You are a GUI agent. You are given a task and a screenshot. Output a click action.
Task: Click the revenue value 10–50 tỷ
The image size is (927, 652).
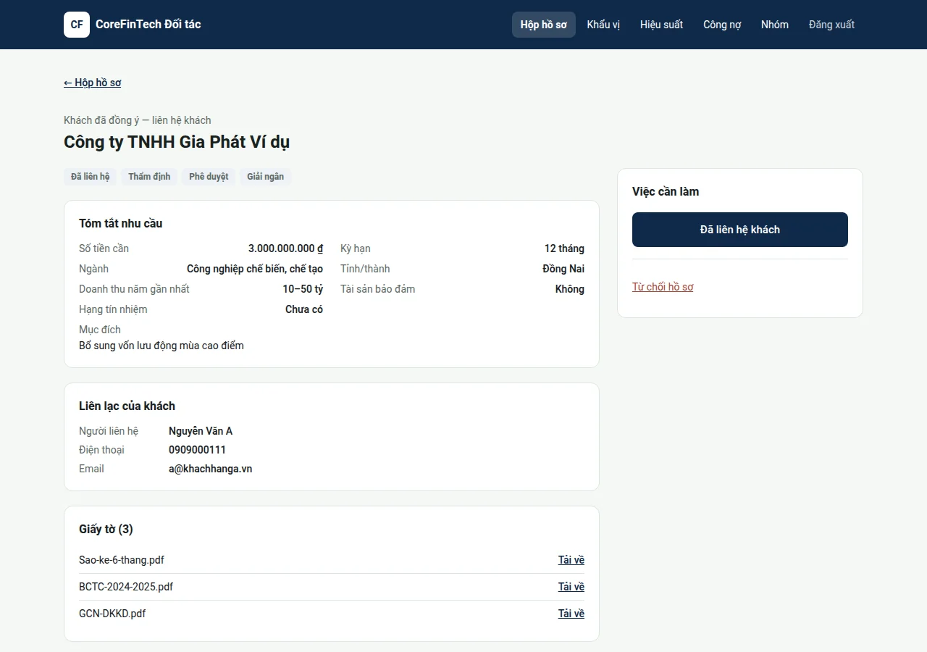303,289
